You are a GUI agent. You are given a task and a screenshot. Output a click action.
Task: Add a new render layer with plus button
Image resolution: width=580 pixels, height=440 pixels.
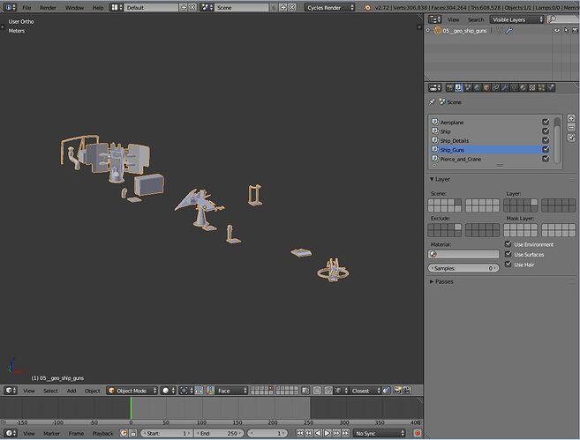pos(571,118)
